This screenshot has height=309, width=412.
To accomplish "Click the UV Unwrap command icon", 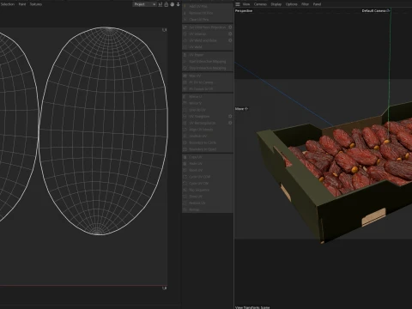I will [185, 33].
